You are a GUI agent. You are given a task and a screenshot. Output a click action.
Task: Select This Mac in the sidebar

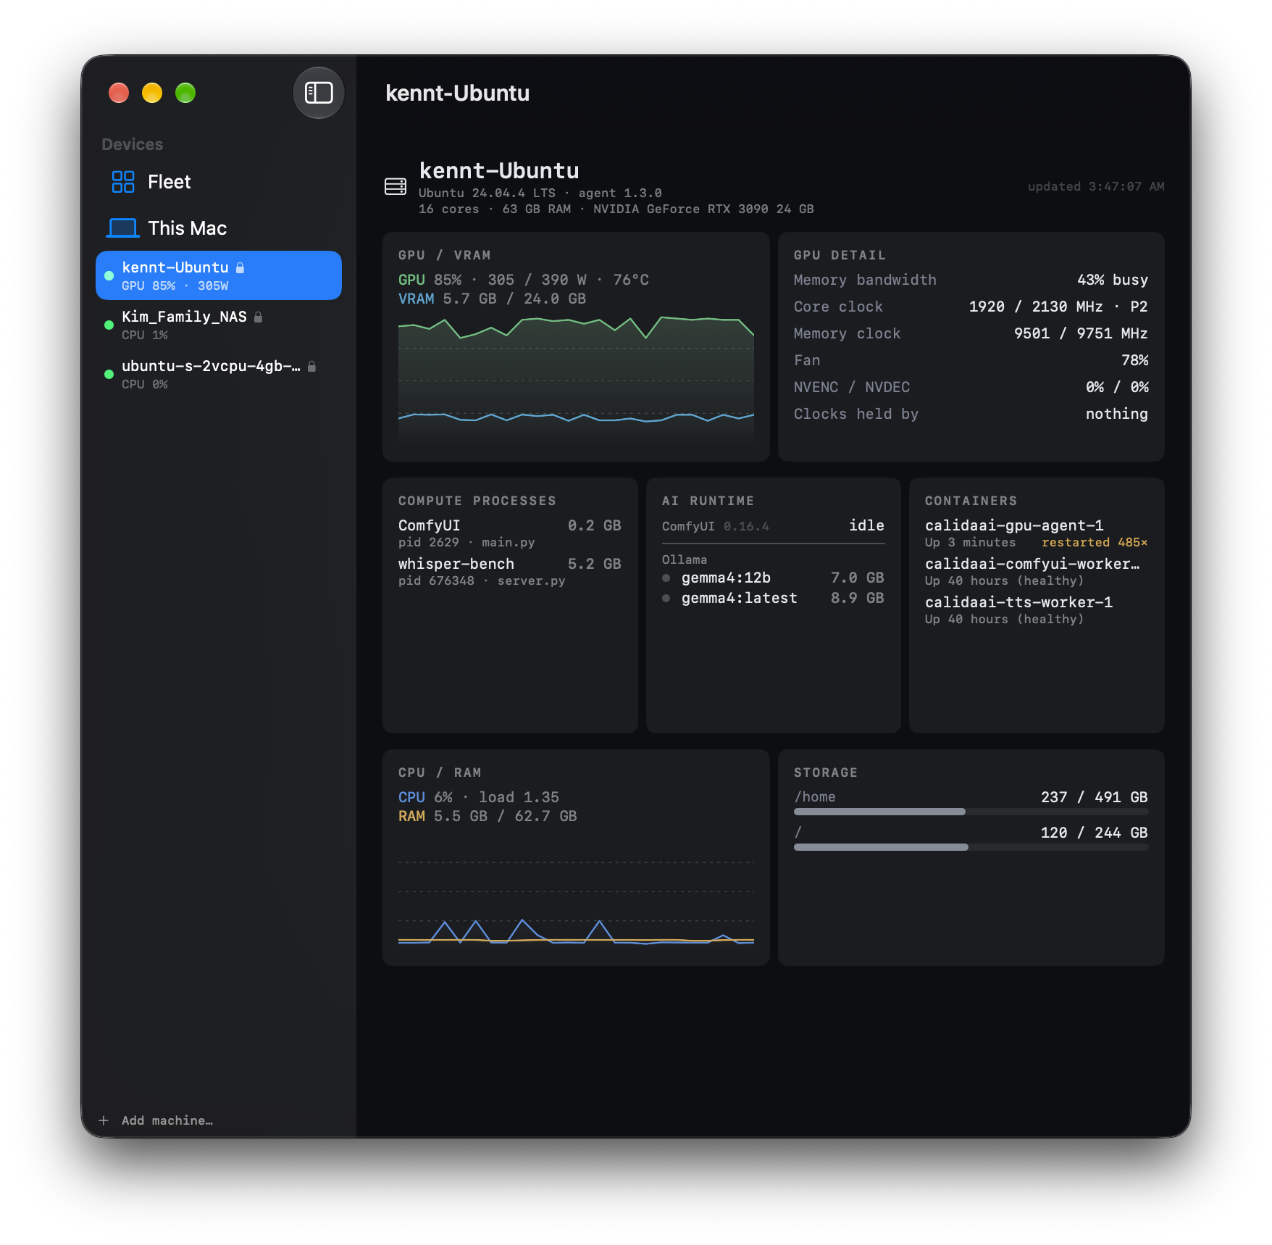219,228
